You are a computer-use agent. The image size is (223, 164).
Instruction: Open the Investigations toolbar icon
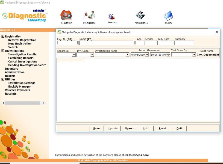point(89,15)
